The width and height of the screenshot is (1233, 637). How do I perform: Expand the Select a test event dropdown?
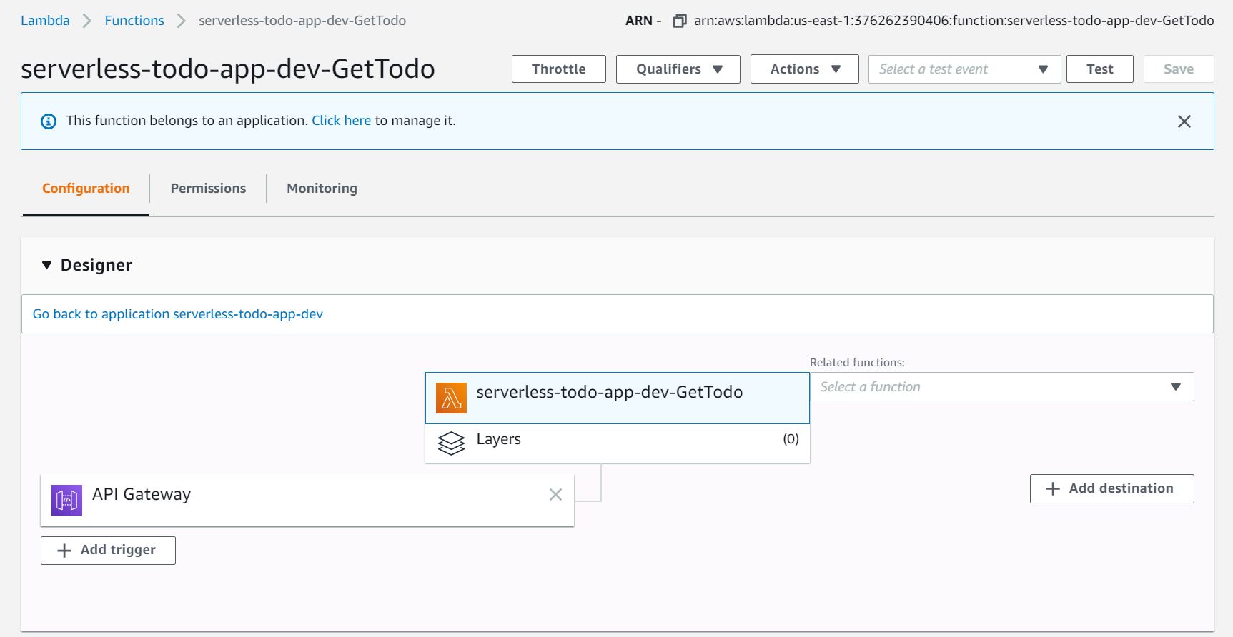(964, 69)
